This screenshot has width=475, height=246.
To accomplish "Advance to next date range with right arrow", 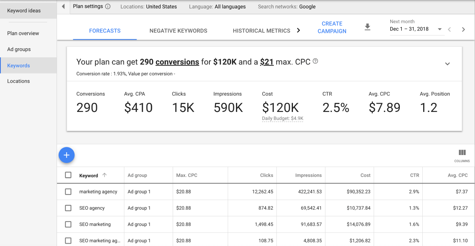I will click(463, 29).
